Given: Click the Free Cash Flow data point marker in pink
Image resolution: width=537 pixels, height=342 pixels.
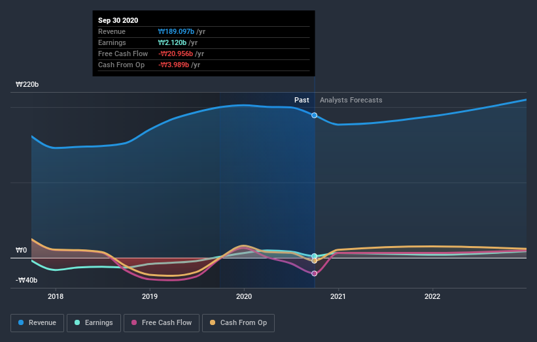Looking at the screenshot, I should pyautogui.click(x=314, y=273).
